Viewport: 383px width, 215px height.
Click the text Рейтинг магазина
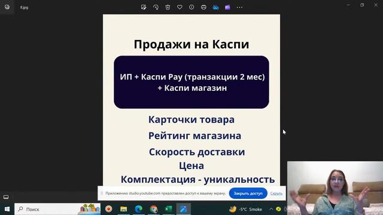pos(194,136)
